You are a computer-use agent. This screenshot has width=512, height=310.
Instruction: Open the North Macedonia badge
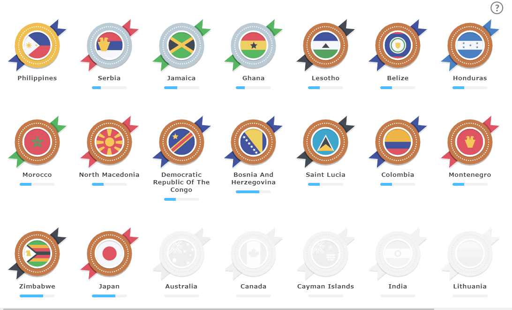pos(109,142)
